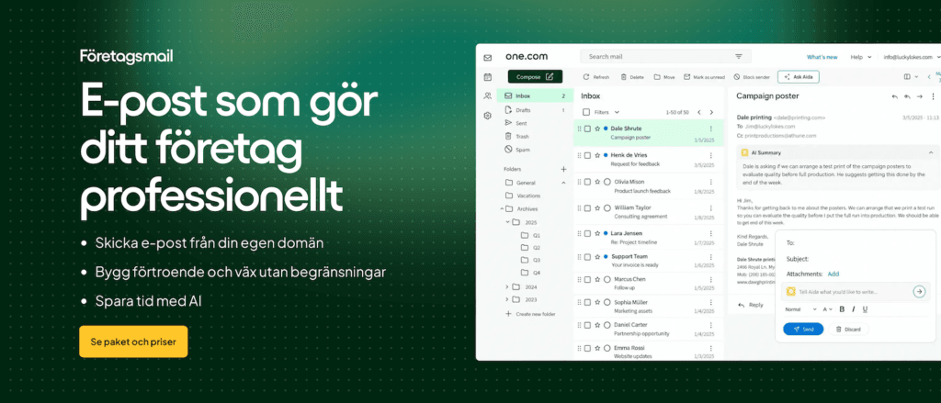Click the reply arrow in Campaign poster header
The height and width of the screenshot is (403, 941).
tap(895, 96)
